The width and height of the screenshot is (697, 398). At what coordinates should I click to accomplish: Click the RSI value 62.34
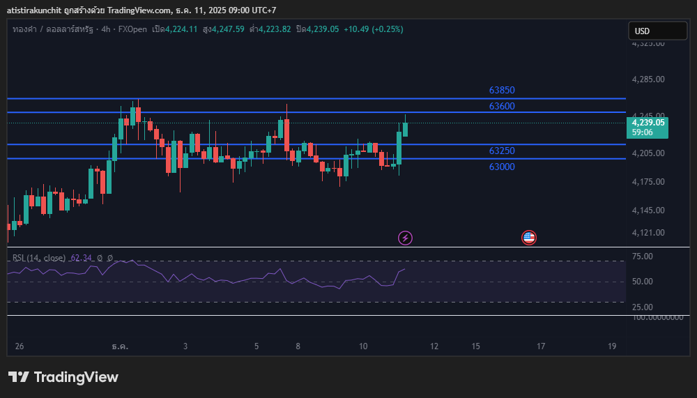click(x=82, y=258)
